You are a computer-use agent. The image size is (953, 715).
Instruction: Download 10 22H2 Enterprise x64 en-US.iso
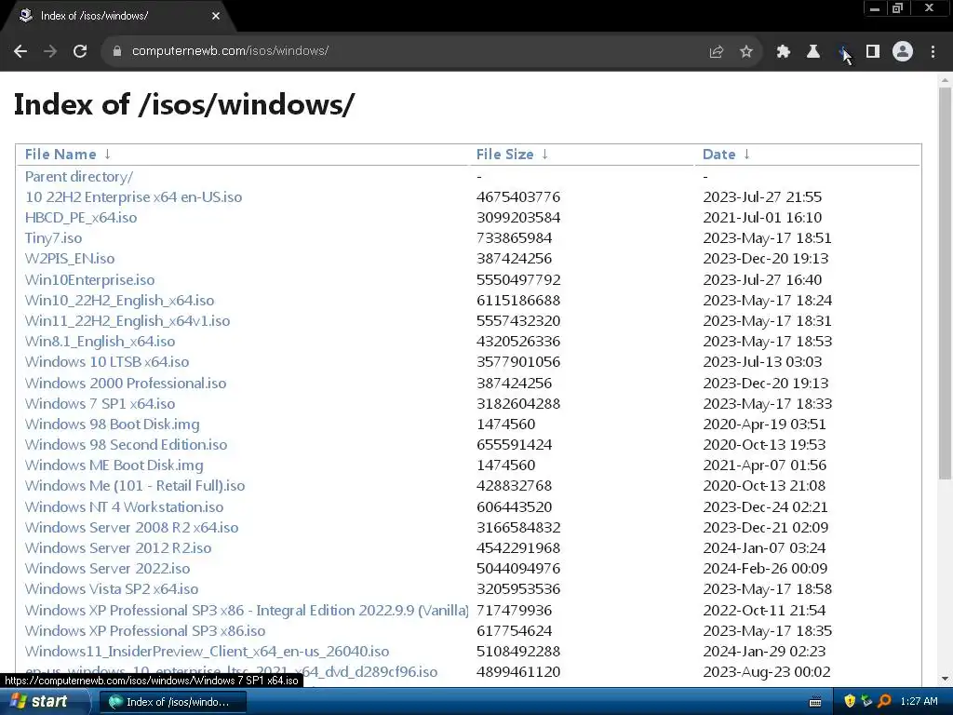pyautogui.click(x=133, y=197)
